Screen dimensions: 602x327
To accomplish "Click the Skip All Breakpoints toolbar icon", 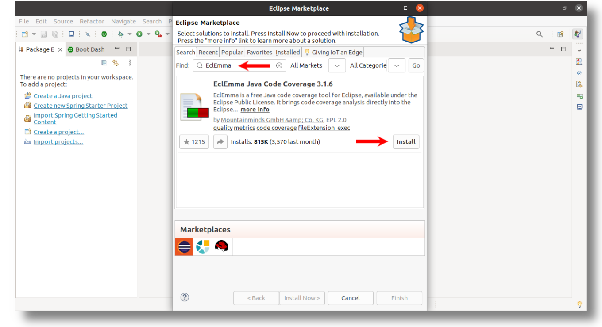I will [x=88, y=34].
